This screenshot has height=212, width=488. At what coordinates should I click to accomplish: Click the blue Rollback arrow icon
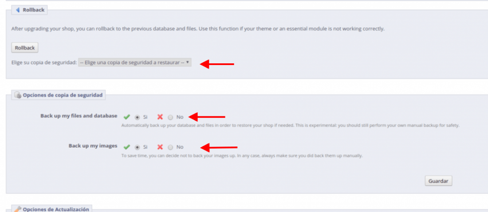18,10
